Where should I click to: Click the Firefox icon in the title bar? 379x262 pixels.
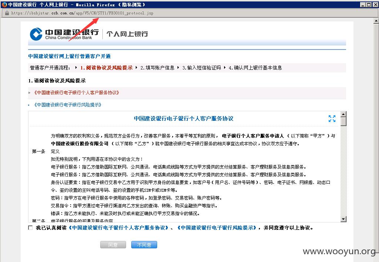point(4,4)
